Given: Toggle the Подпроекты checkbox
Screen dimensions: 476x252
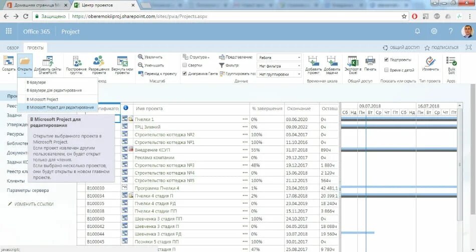Looking at the screenshot, I should [386, 59].
